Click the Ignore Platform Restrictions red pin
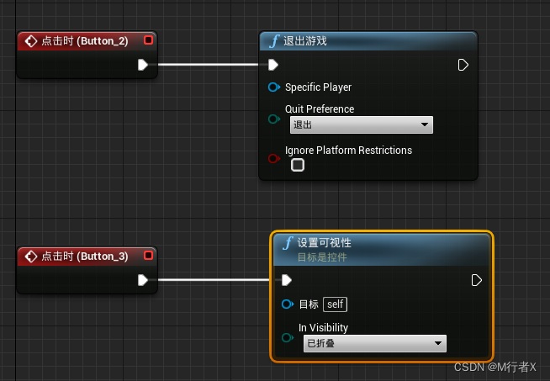 click(x=274, y=159)
